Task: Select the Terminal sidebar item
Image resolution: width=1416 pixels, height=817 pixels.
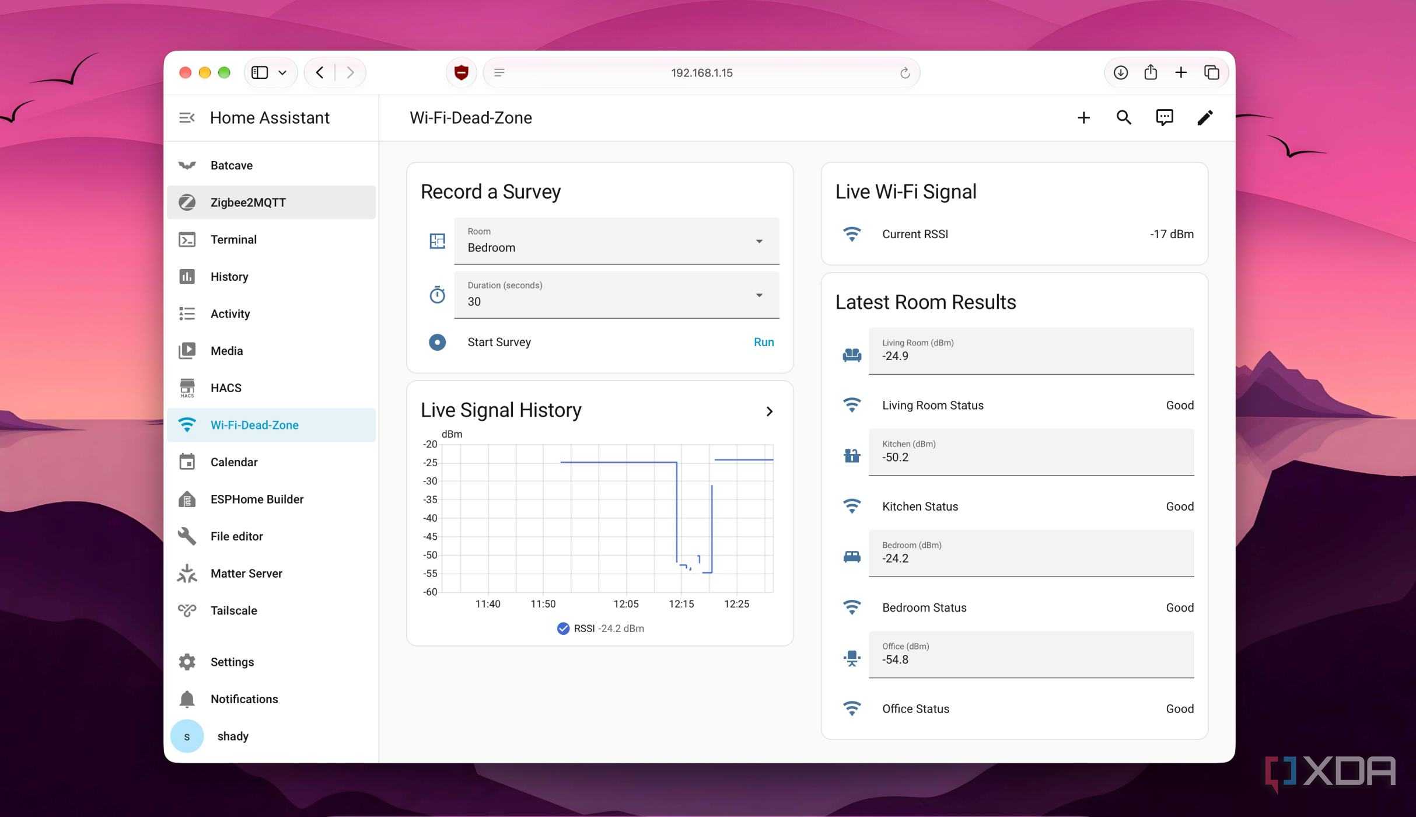Action: tap(271, 240)
